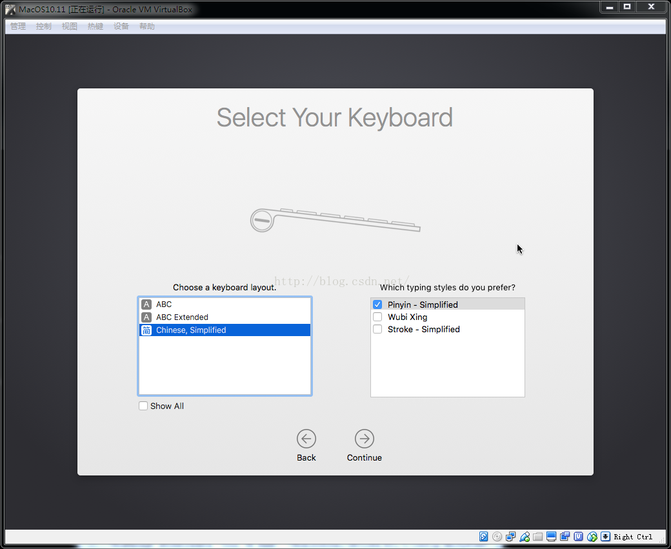Click the Back arrow circle icon
The image size is (671, 549).
pyautogui.click(x=306, y=439)
